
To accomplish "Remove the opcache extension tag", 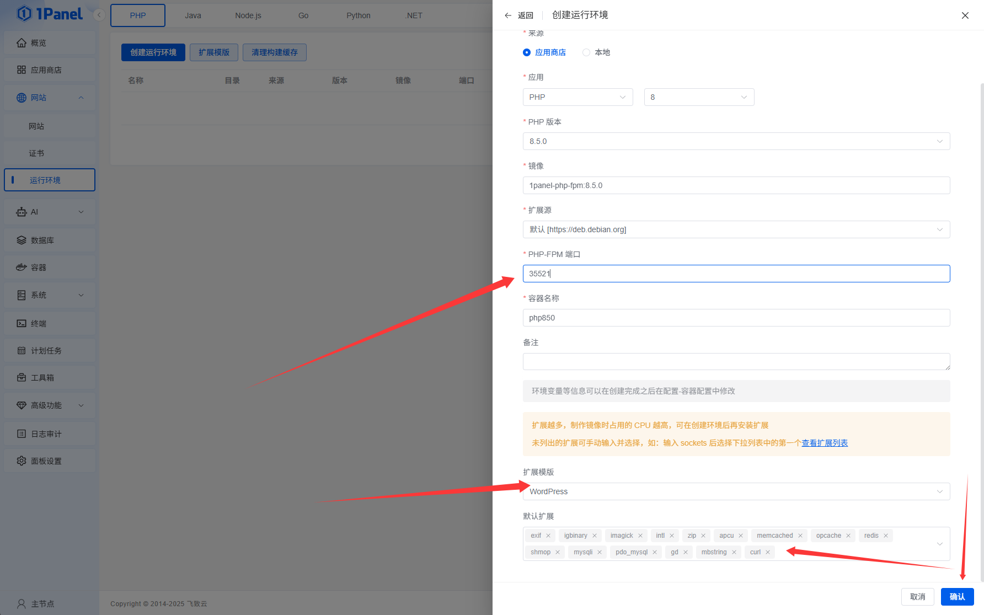I will (848, 536).
